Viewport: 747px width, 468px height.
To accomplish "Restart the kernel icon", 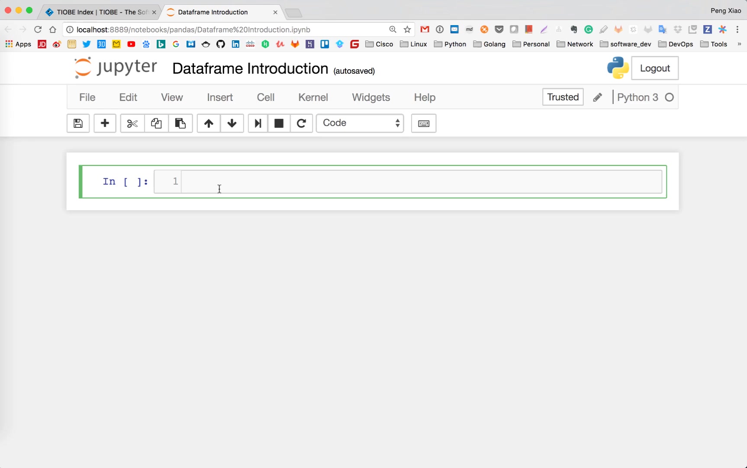I will coord(302,123).
